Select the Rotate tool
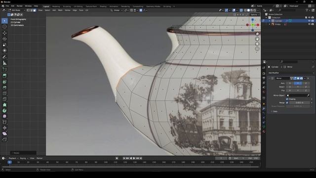316x178 pixels. pyautogui.click(x=4, y=39)
